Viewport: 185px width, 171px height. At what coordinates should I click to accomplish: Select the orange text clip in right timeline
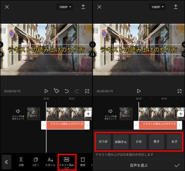pyautogui.click(x=158, y=125)
